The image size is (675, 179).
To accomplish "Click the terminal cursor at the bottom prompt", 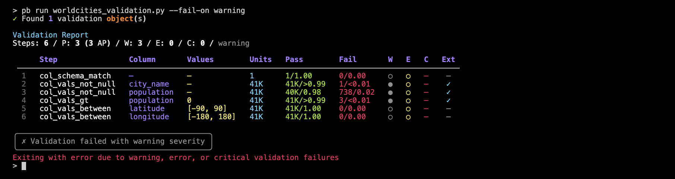I will tap(24, 166).
